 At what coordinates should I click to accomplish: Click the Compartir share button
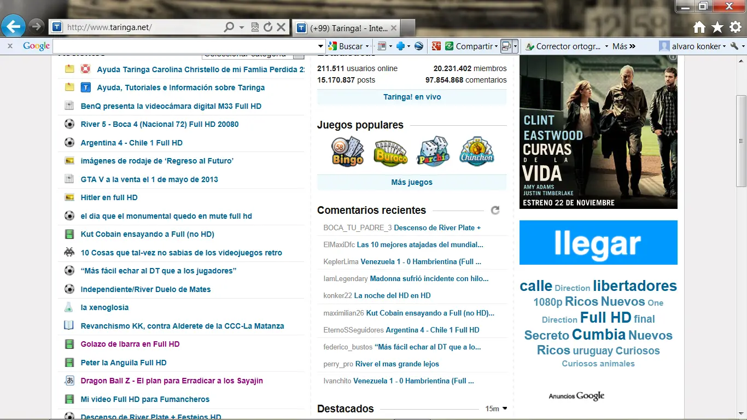469,46
